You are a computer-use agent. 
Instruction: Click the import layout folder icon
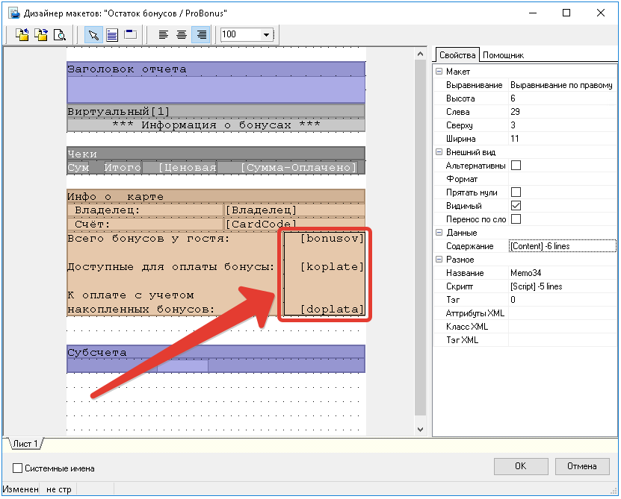coord(22,35)
